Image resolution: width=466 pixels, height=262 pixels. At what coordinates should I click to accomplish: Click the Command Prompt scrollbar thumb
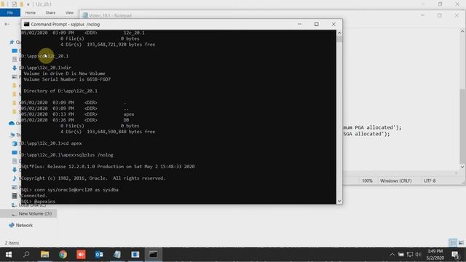click(339, 39)
